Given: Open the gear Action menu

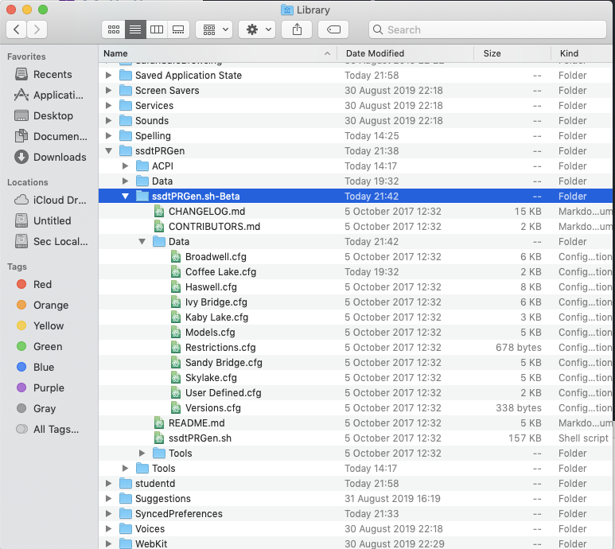Looking at the screenshot, I should click(259, 29).
